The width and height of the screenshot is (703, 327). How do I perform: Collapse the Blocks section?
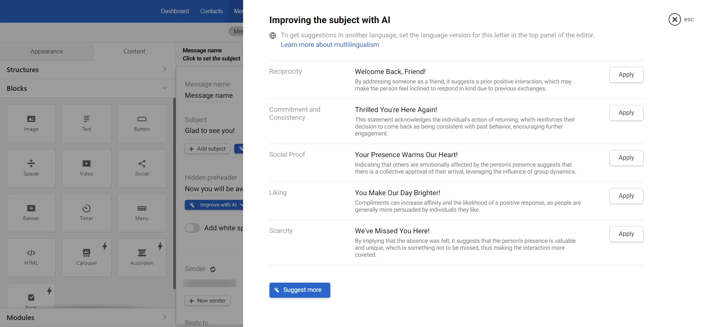(x=88, y=88)
